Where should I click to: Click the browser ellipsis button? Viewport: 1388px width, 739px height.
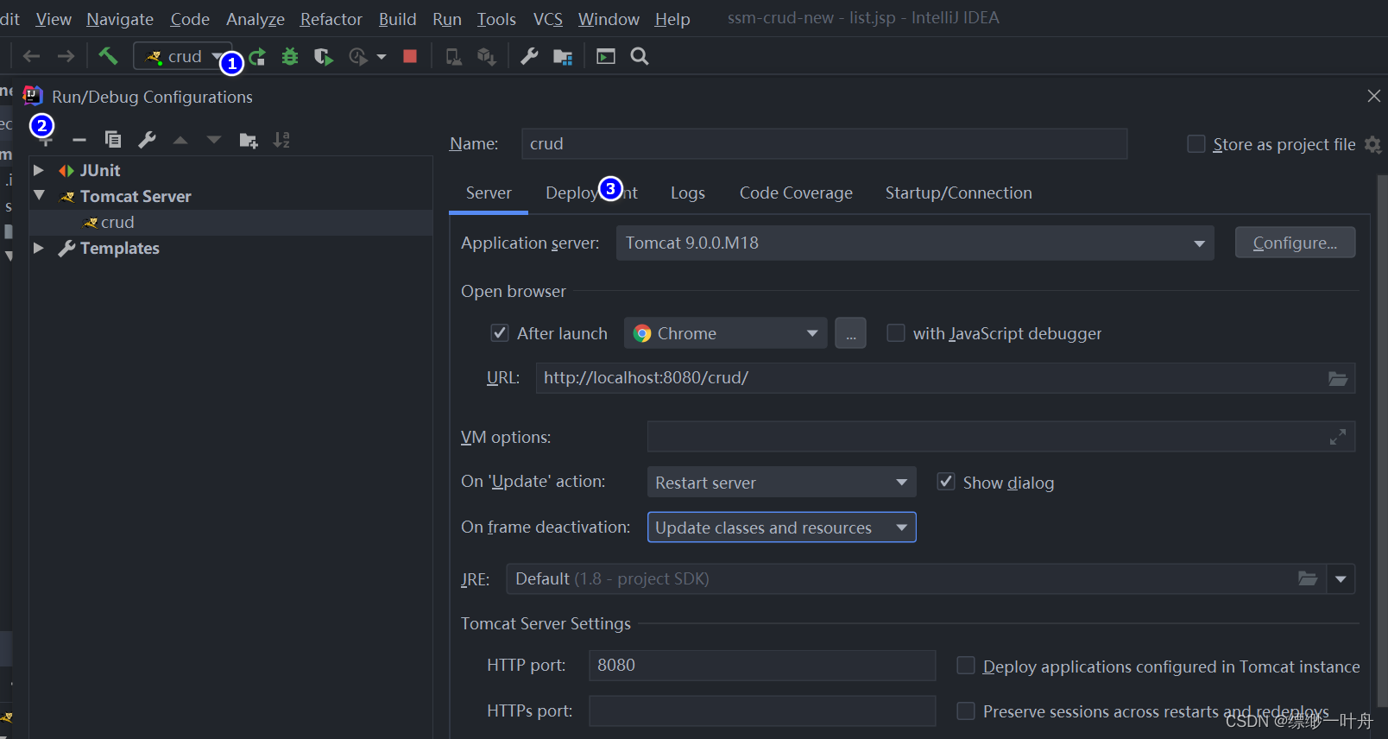[850, 333]
